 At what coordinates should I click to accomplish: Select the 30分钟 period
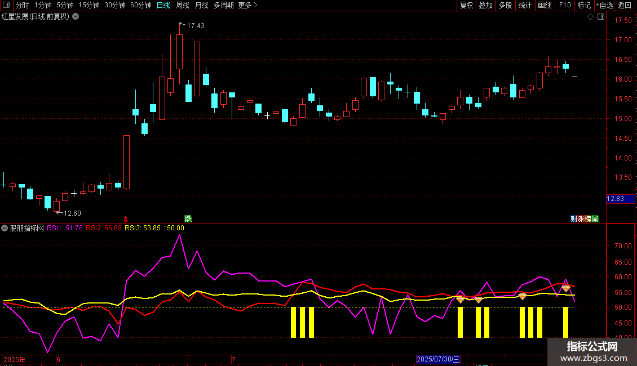pos(114,5)
